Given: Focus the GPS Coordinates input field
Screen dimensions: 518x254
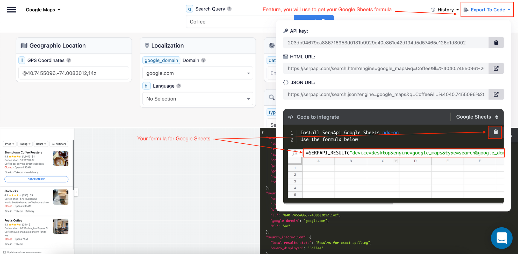Looking at the screenshot, I should [x=74, y=73].
